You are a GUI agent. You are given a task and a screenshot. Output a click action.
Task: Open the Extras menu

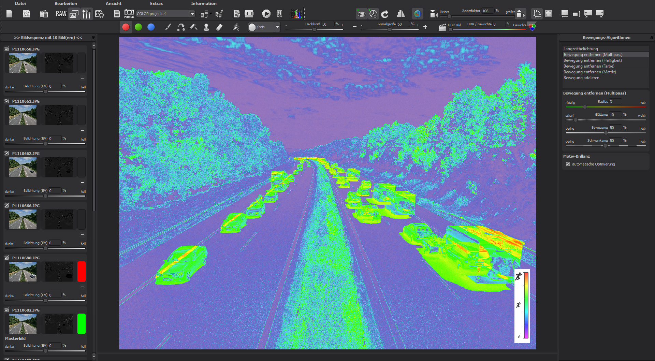click(x=156, y=3)
